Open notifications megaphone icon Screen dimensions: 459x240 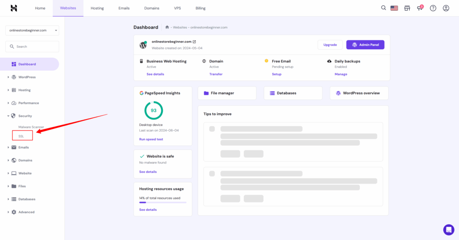[420, 8]
